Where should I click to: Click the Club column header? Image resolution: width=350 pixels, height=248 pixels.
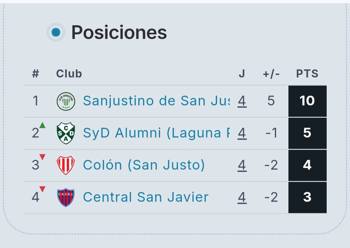pos(69,74)
